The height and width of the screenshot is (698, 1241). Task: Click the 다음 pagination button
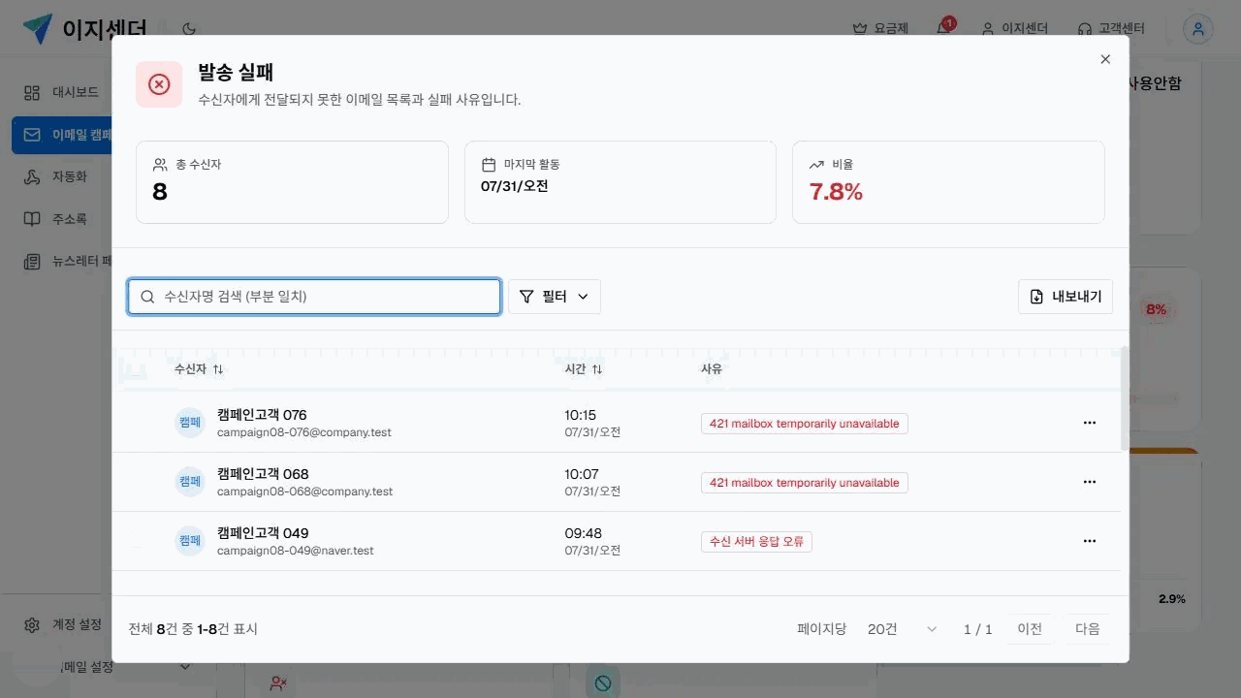tap(1088, 629)
